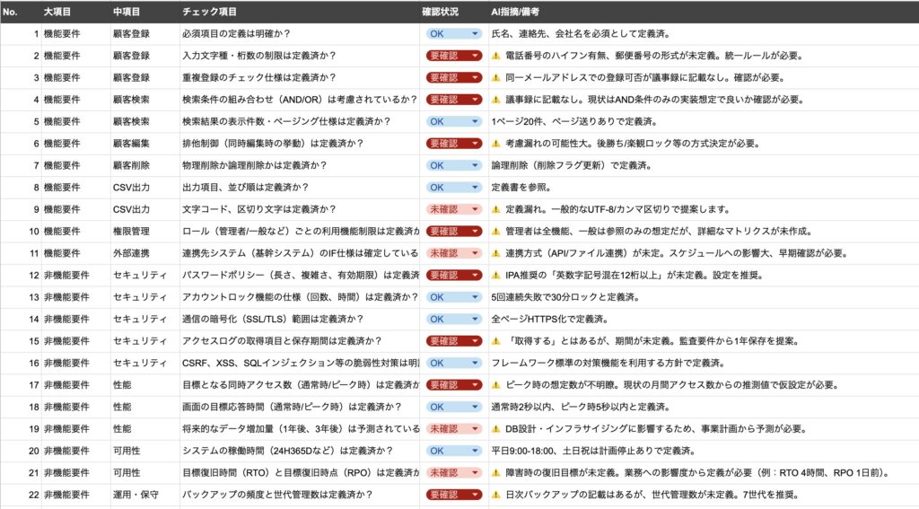Click warning icon in row 15 access log remark
This screenshot has height=509, width=919.
[x=495, y=341]
